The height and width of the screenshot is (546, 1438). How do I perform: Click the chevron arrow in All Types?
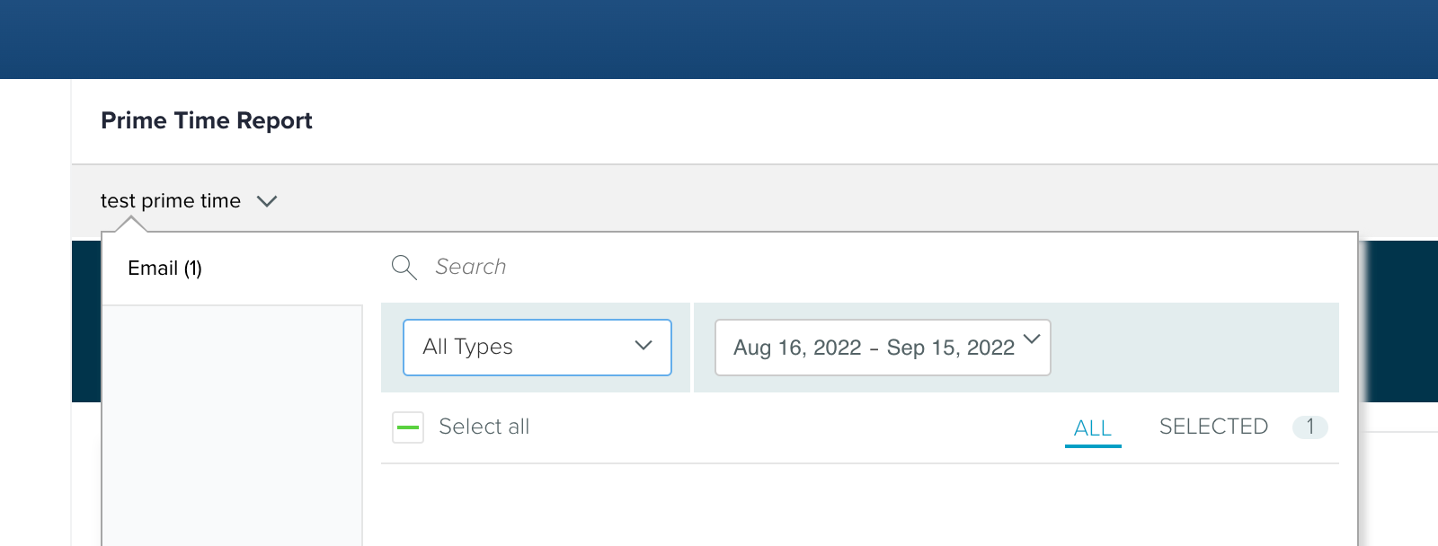click(644, 346)
